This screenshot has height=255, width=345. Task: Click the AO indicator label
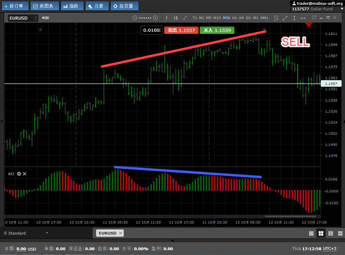point(11,174)
